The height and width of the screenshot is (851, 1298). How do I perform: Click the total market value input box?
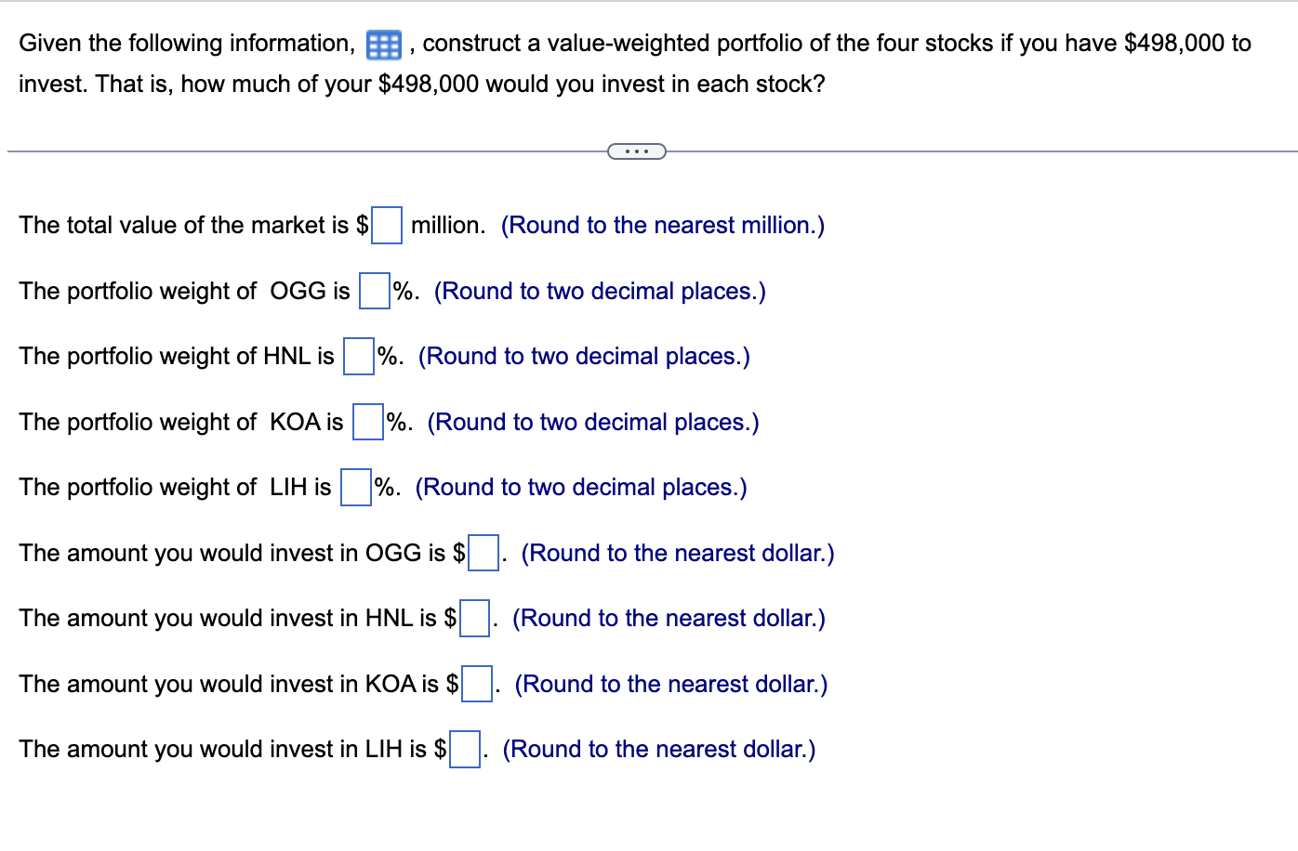coord(386,225)
